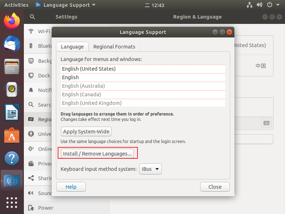
Task: Minimize the Language Support dialog
Action: point(215,32)
